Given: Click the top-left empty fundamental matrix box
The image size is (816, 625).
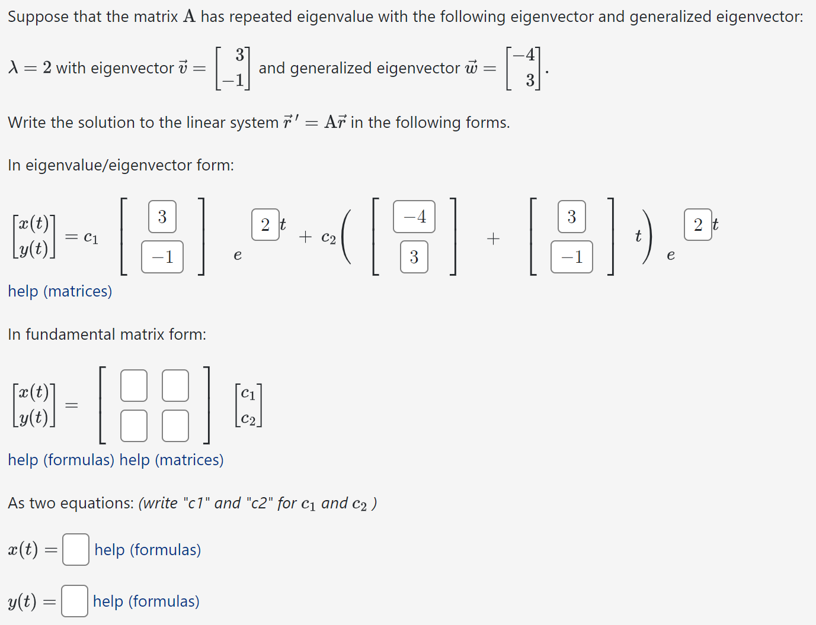Looking at the screenshot, I should [133, 385].
